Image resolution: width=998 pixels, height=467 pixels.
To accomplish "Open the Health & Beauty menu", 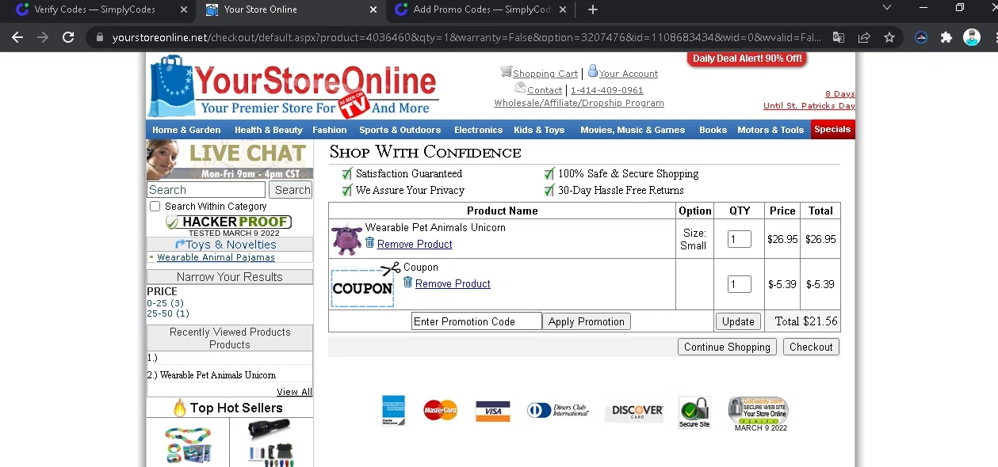I will coord(269,130).
